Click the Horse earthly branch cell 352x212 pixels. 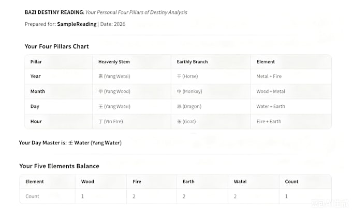pos(187,76)
